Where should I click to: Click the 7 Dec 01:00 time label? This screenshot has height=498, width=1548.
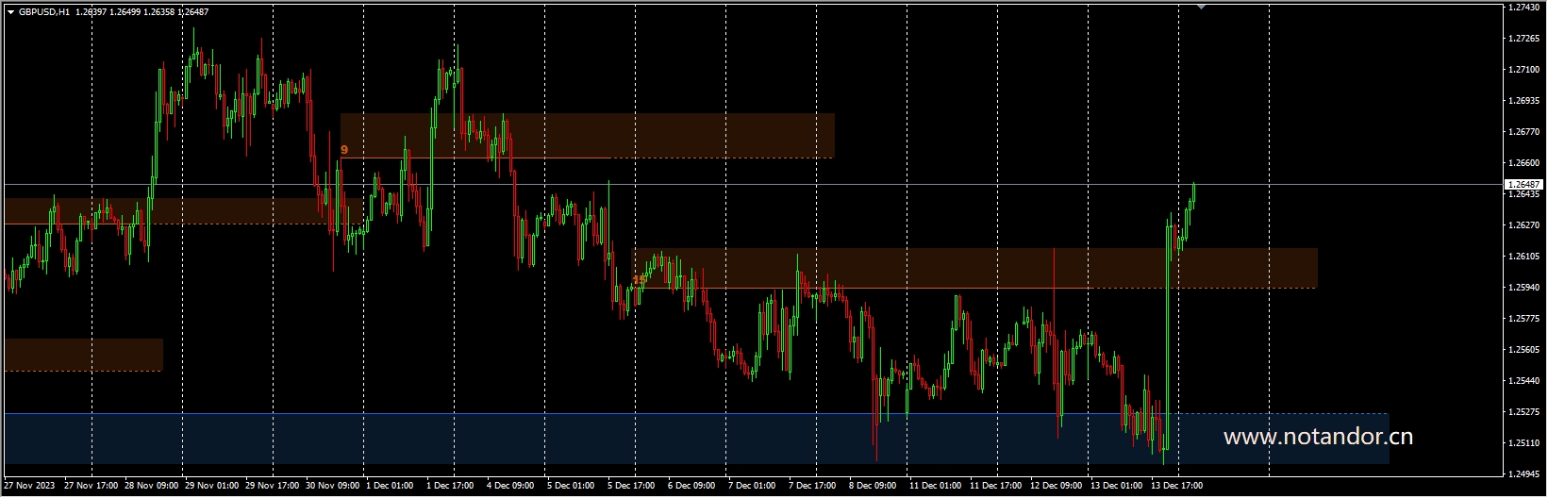coord(753,487)
